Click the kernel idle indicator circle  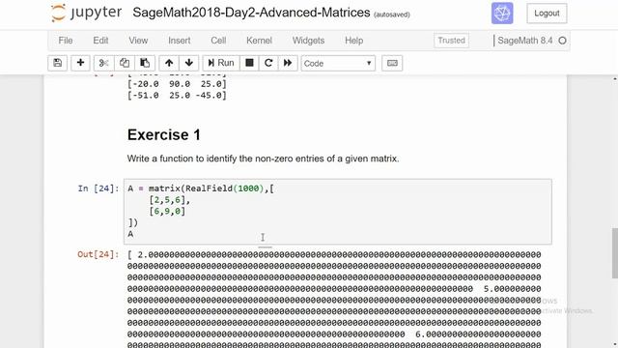[x=562, y=41]
